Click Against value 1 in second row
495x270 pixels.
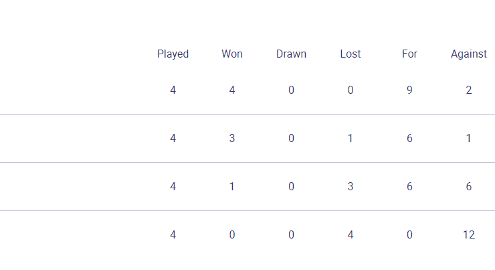[x=469, y=138]
